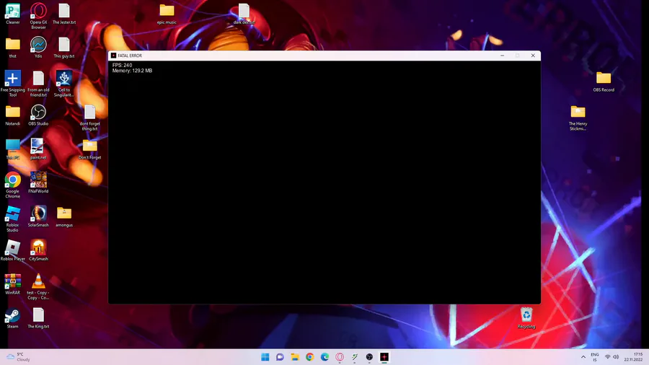
Task: Close the FATAL ERROR window
Action: (533, 56)
